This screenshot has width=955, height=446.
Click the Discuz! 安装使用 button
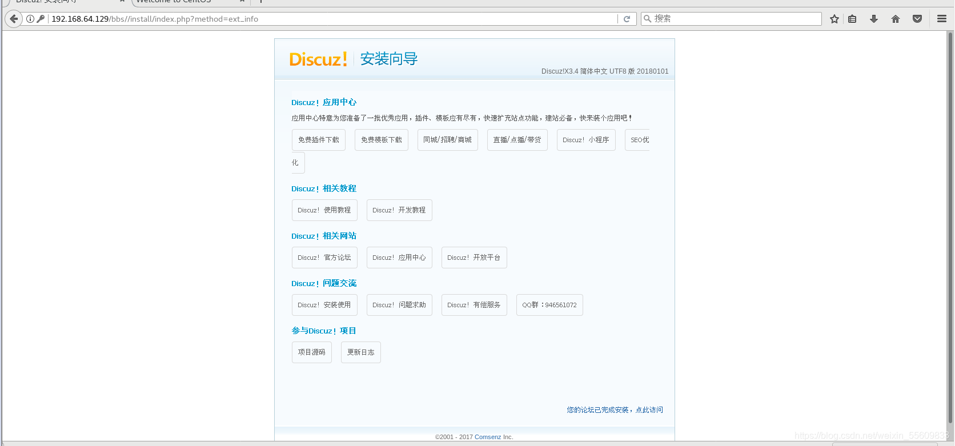324,305
